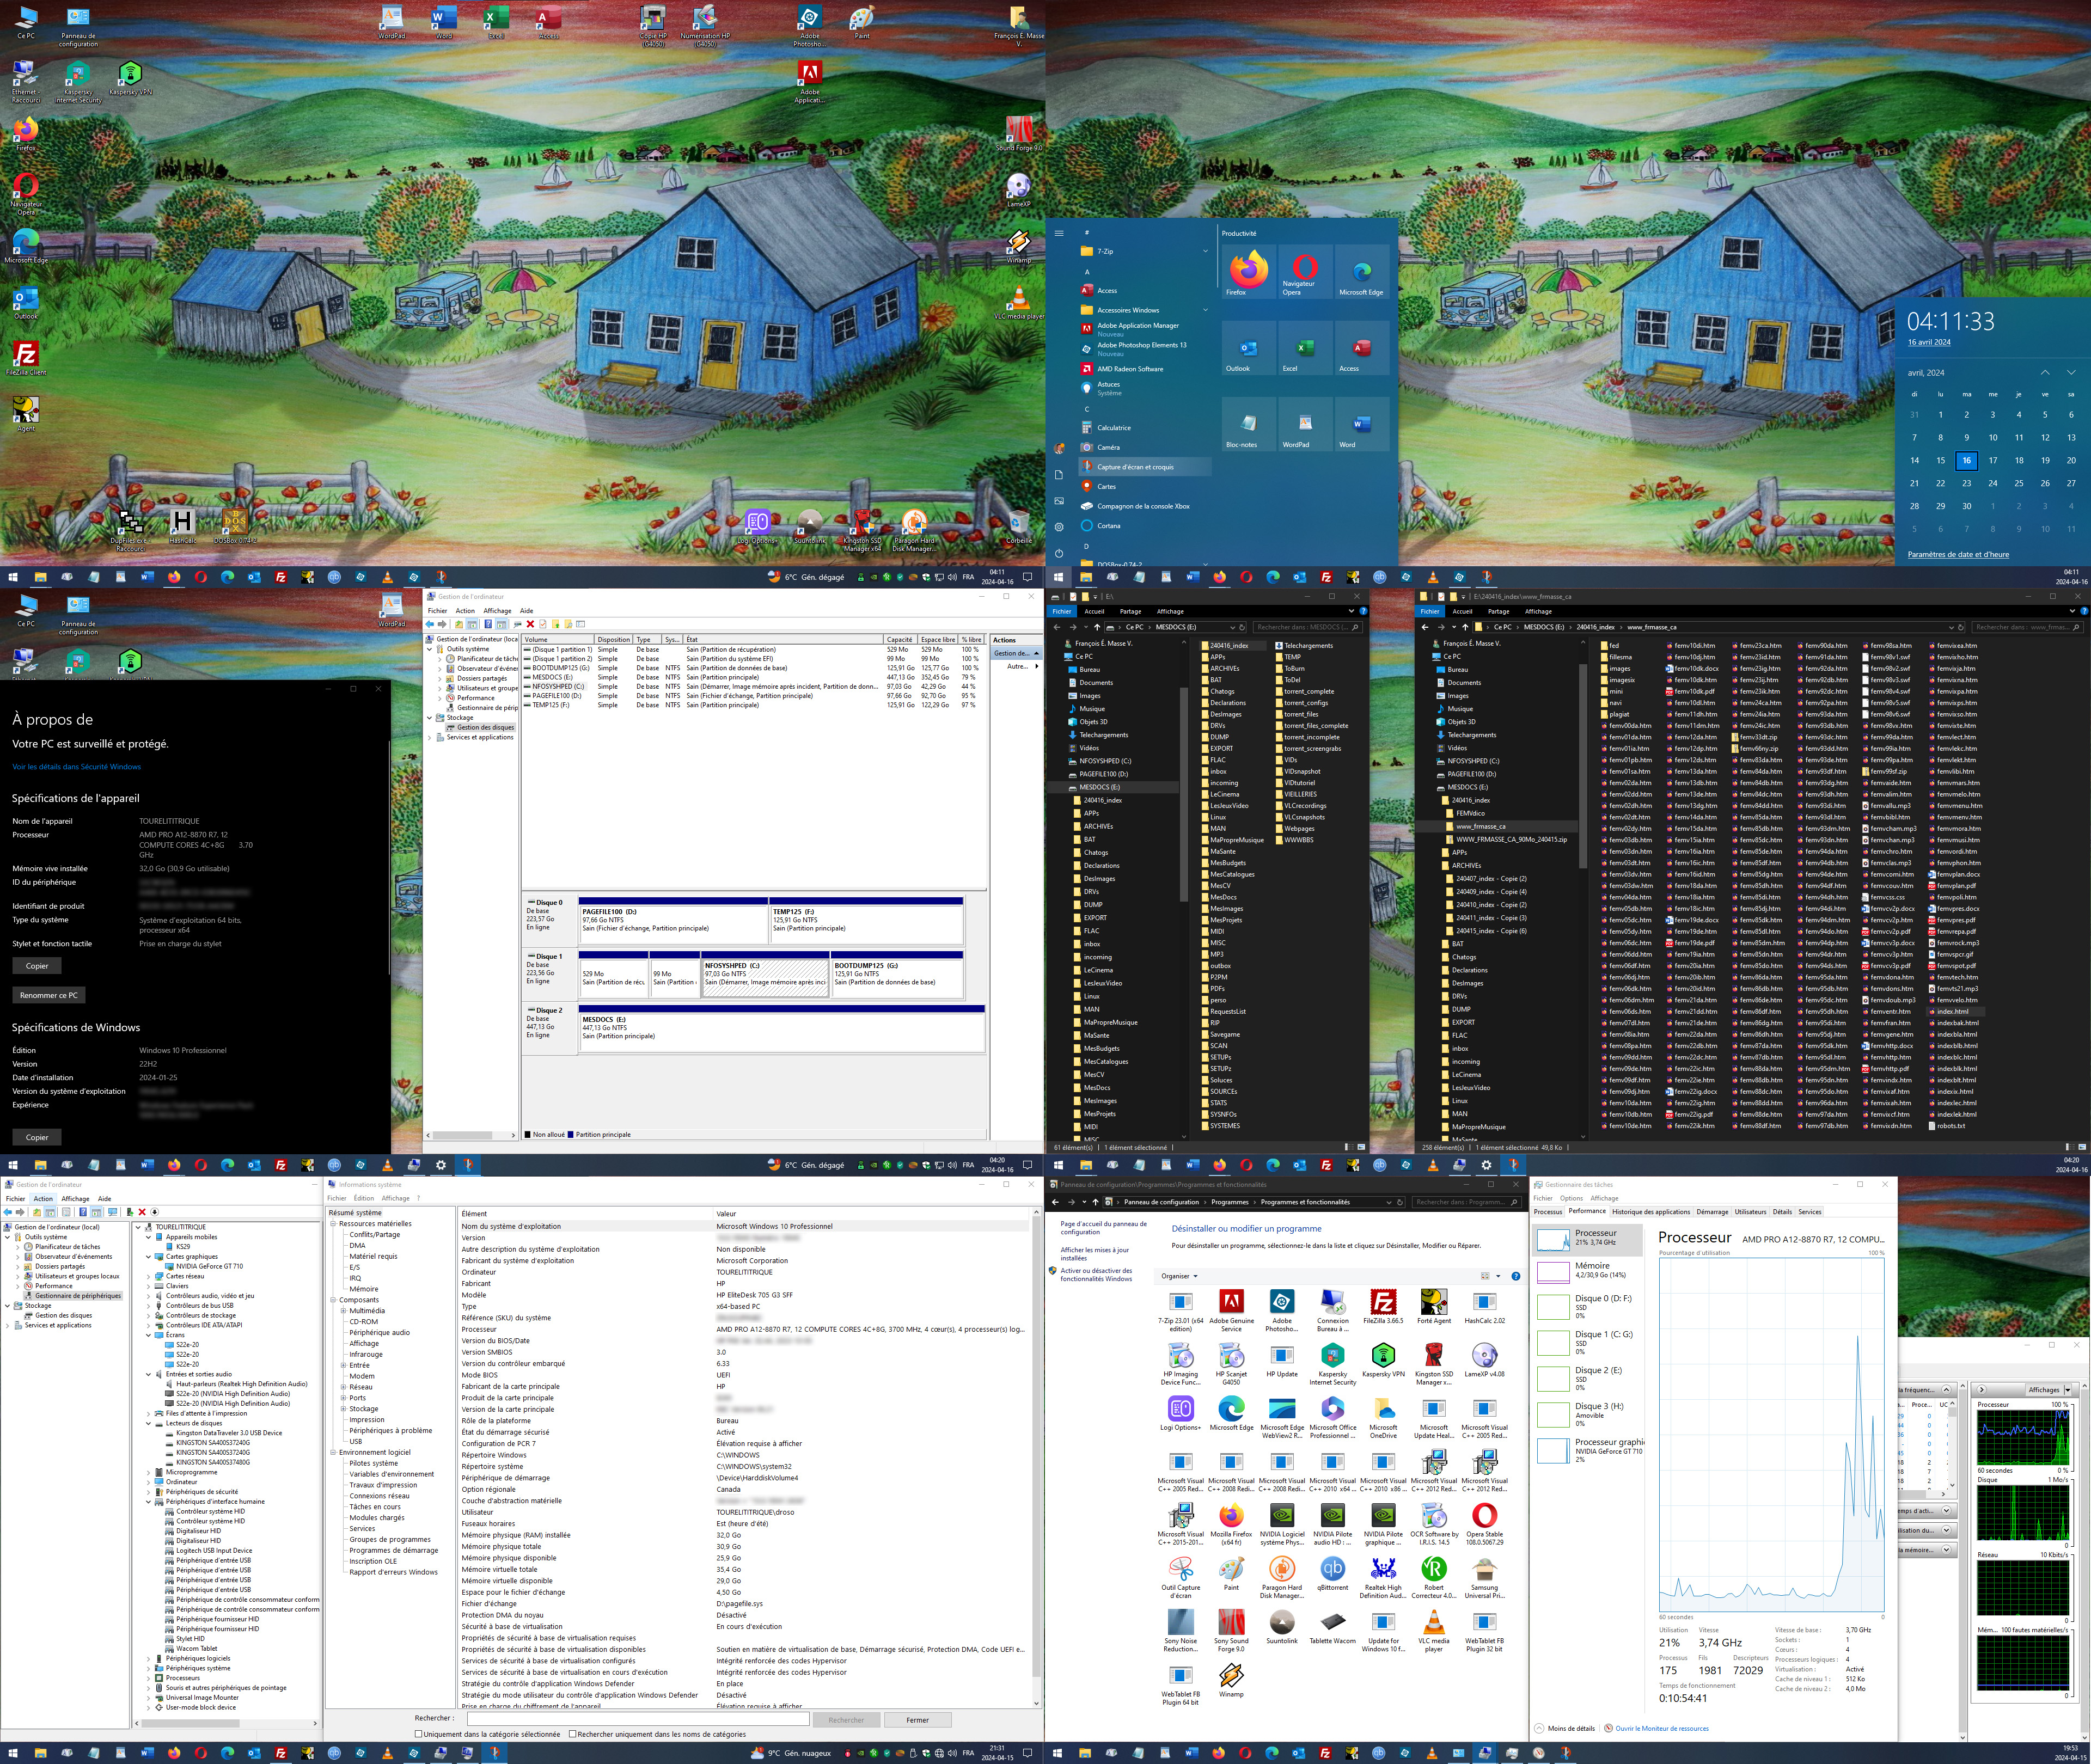Click the Fermer button in Informations système
2091x1764 pixels.
(917, 1720)
